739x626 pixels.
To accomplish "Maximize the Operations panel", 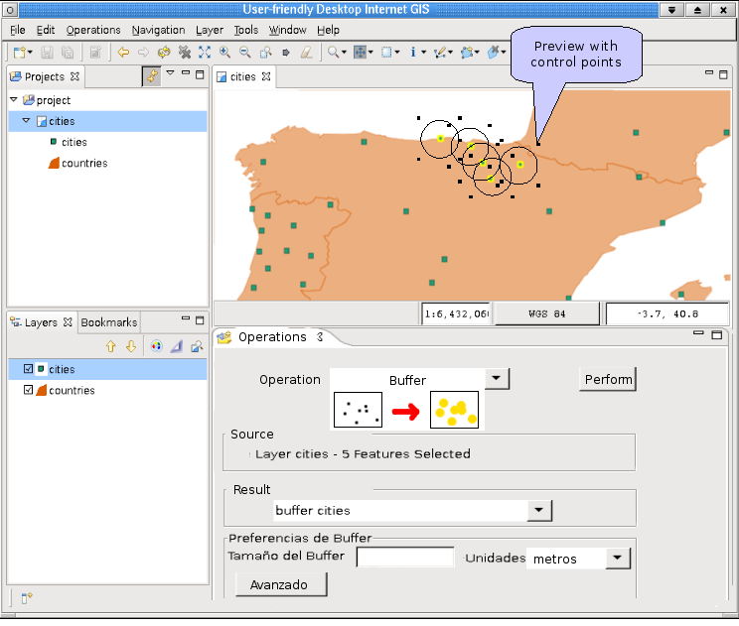I will click(717, 334).
